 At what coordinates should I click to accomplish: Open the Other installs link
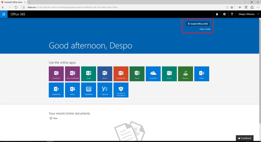pos(205,29)
